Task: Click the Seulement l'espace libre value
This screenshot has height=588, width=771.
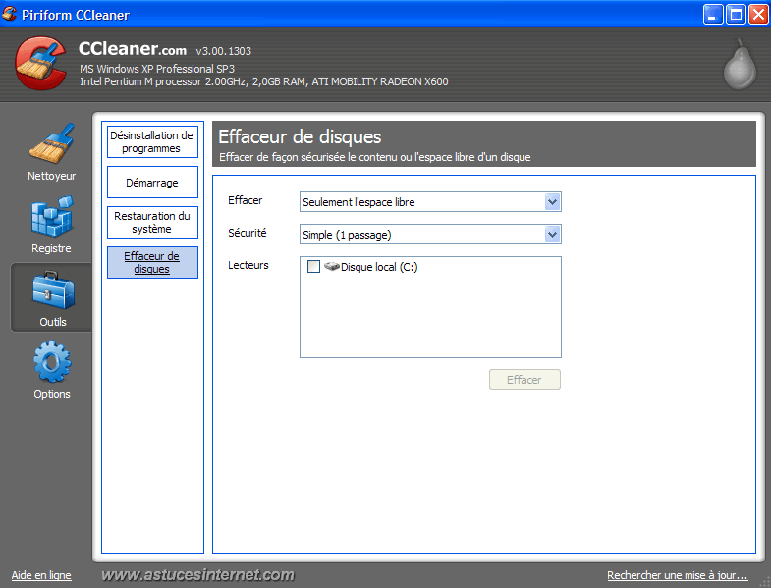Action: point(358,202)
